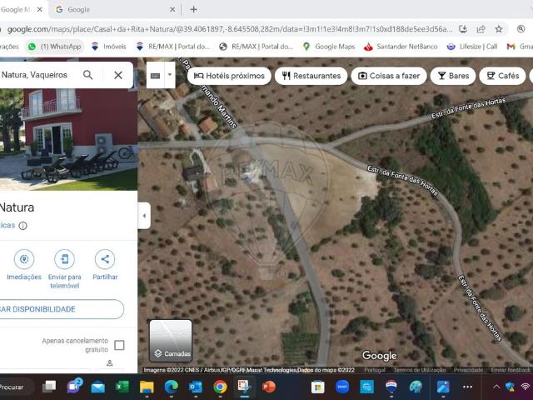Open the second RE/MAX Portal bookmark with globe

[257, 47]
